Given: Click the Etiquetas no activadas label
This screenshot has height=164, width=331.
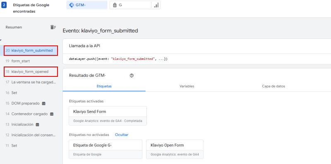Looking at the screenshot, I should pos(89,135).
